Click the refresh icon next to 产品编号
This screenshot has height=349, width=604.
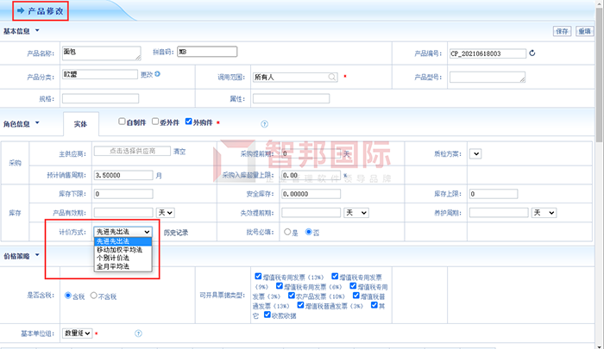[532, 53]
